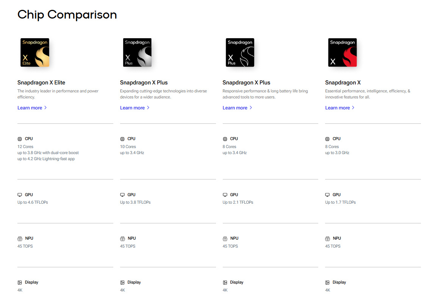Click the Snapdragon X Elite heading
The height and width of the screenshot is (301, 427).
(x=41, y=83)
